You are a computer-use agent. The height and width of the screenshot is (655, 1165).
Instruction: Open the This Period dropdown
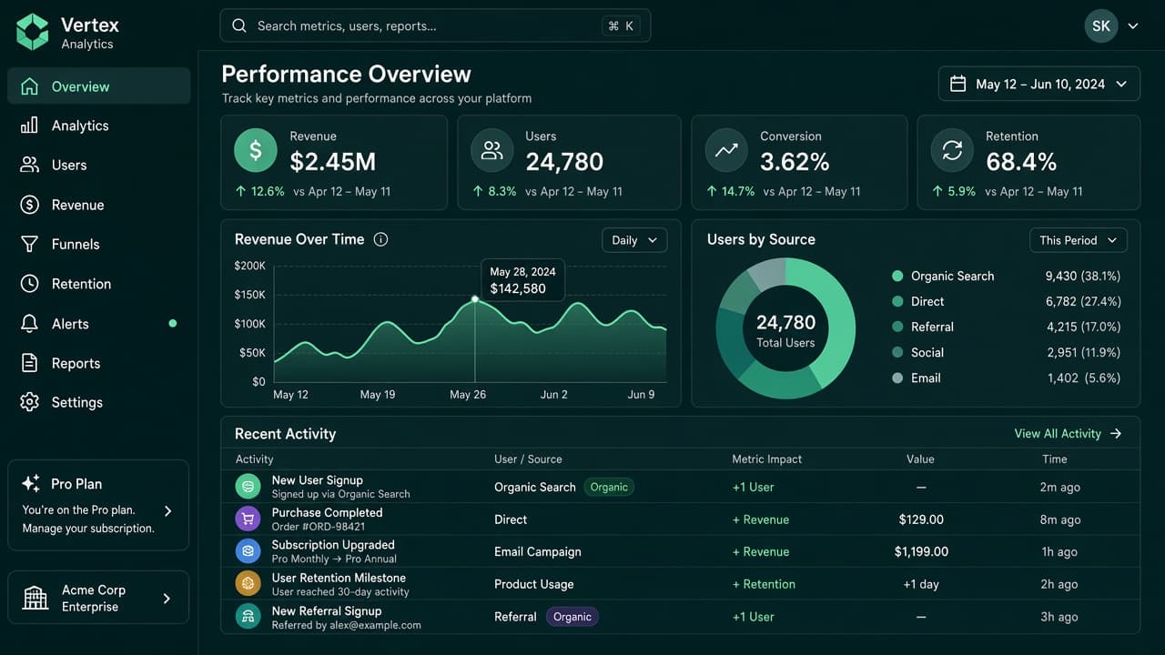click(x=1079, y=240)
